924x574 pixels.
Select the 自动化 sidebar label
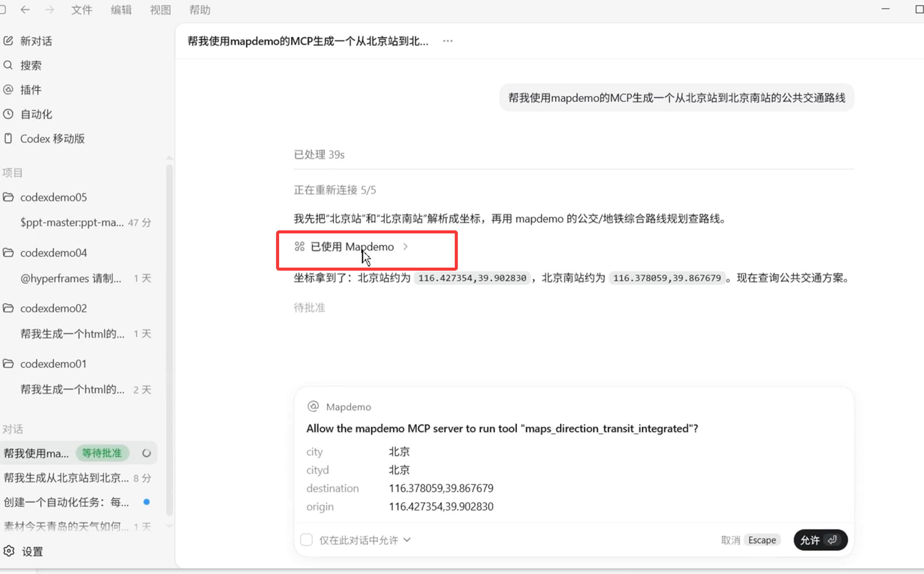[36, 114]
